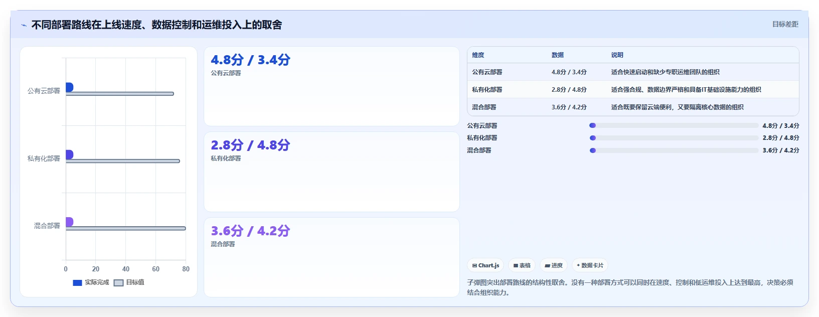This screenshot has height=317, width=819.
Task: Click the header icon beside the title
Action: coord(24,25)
